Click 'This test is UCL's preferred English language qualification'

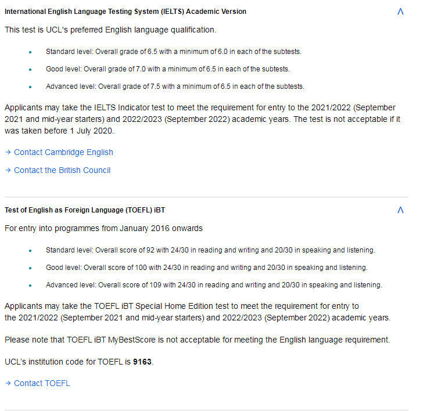click(x=110, y=30)
